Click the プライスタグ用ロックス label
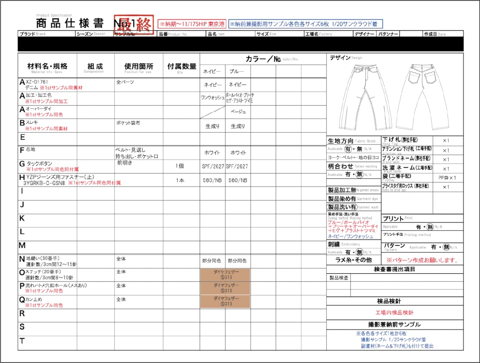 tap(406, 186)
